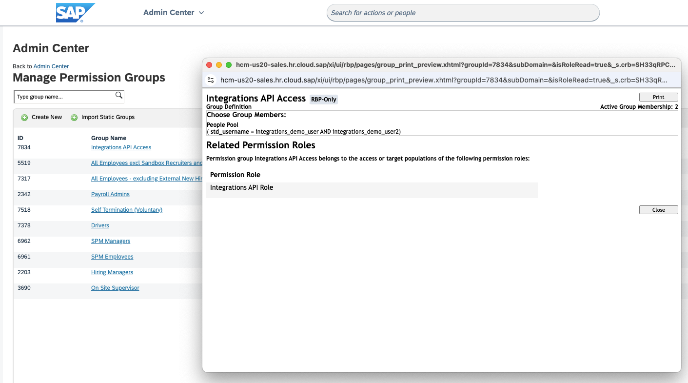The image size is (688, 383).
Task: Select ID 5519 in the table
Action: click(24, 163)
